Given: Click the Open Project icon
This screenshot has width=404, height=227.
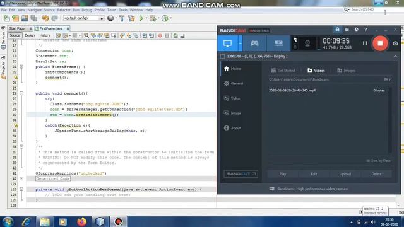Looking at the screenshot, I should 25,18.
